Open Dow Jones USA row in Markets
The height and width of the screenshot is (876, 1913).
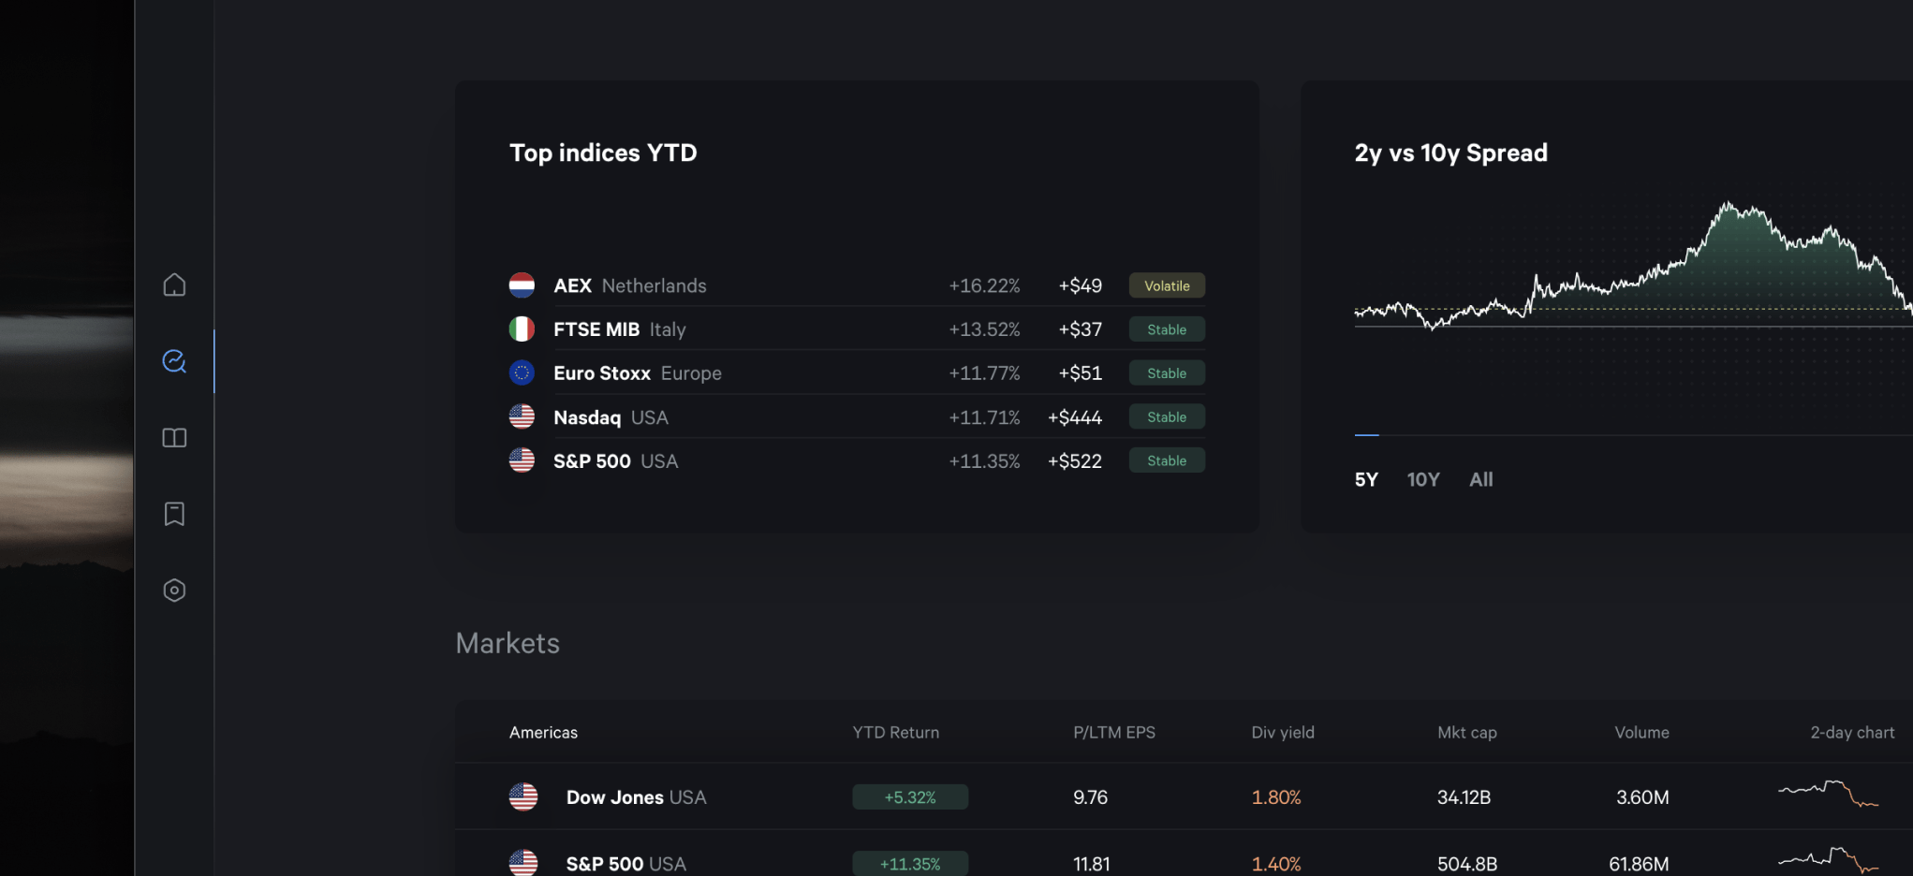636,797
